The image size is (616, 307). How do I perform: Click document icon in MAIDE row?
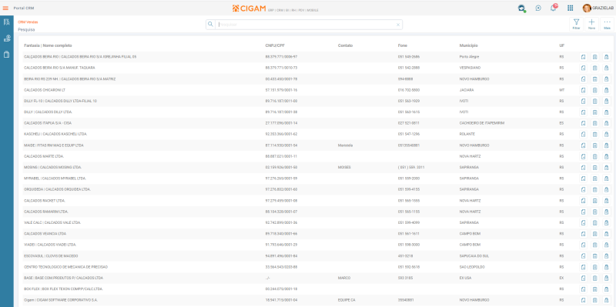(x=584, y=145)
